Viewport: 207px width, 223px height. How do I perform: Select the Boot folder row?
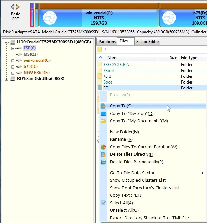click(152, 82)
